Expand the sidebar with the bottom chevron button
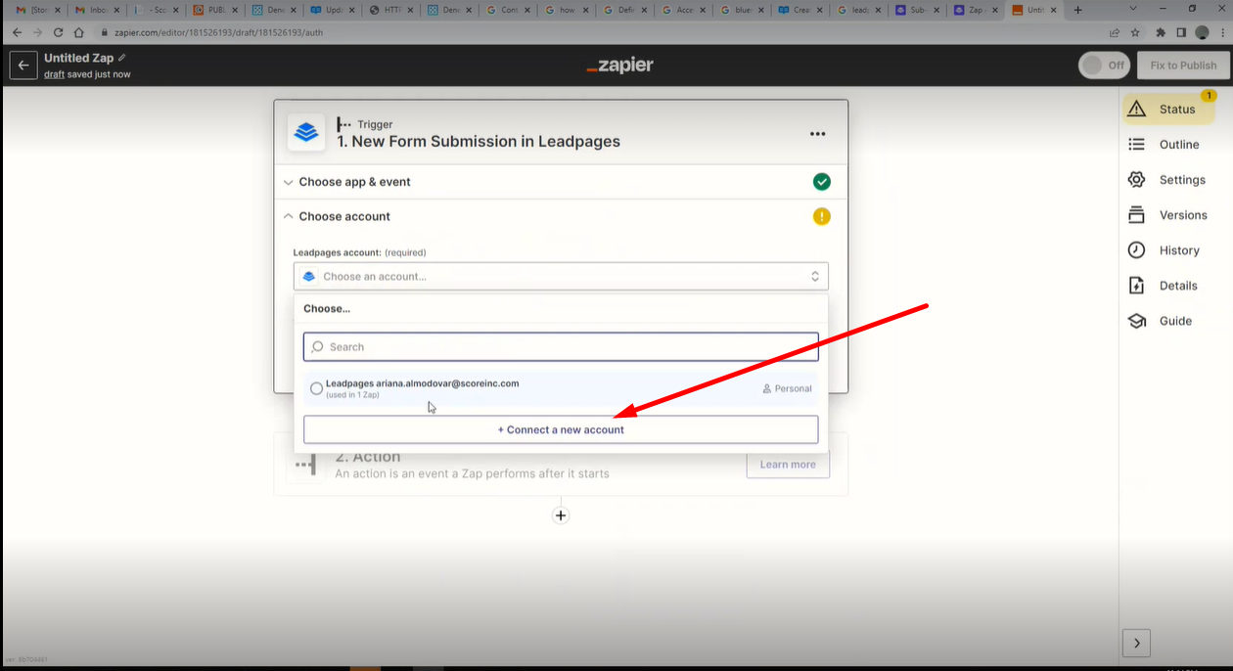The width and height of the screenshot is (1233, 671). 1136,643
